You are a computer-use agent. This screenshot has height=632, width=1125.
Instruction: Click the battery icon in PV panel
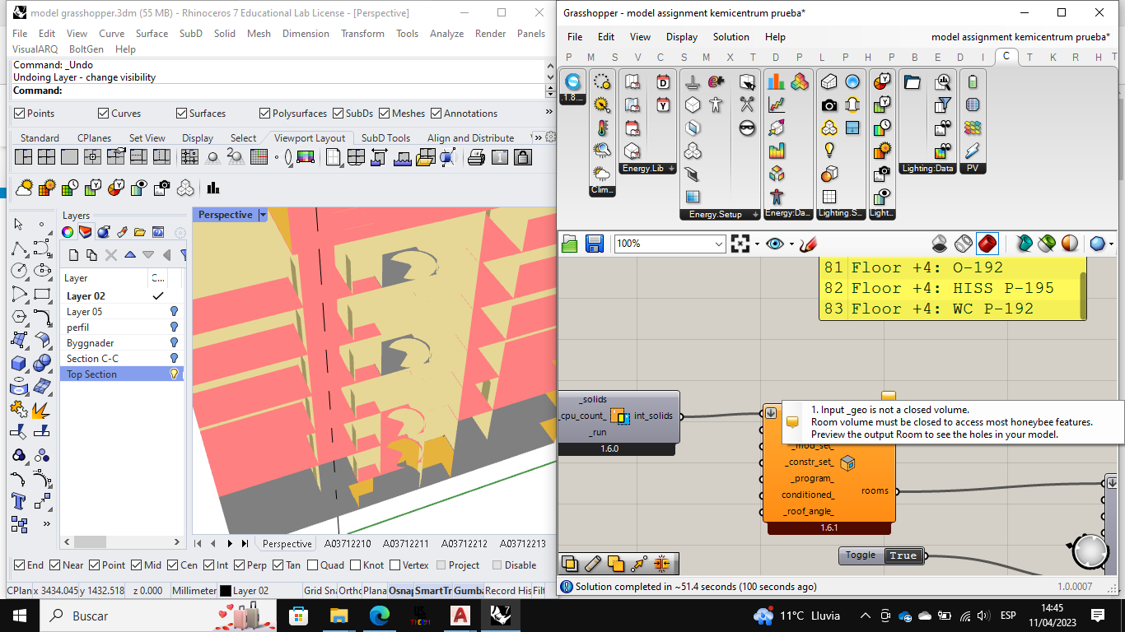973,81
